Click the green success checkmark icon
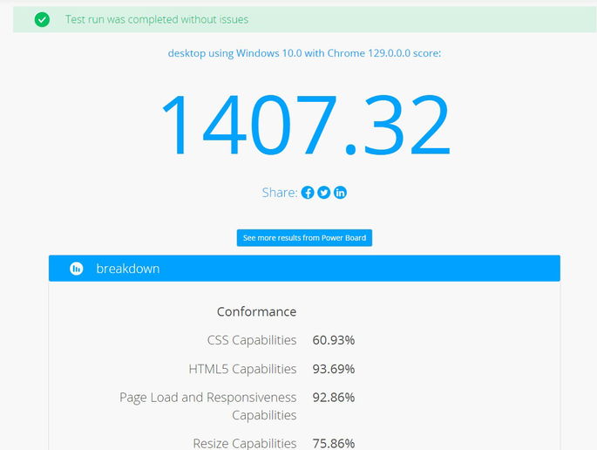597x450 pixels. coord(42,19)
